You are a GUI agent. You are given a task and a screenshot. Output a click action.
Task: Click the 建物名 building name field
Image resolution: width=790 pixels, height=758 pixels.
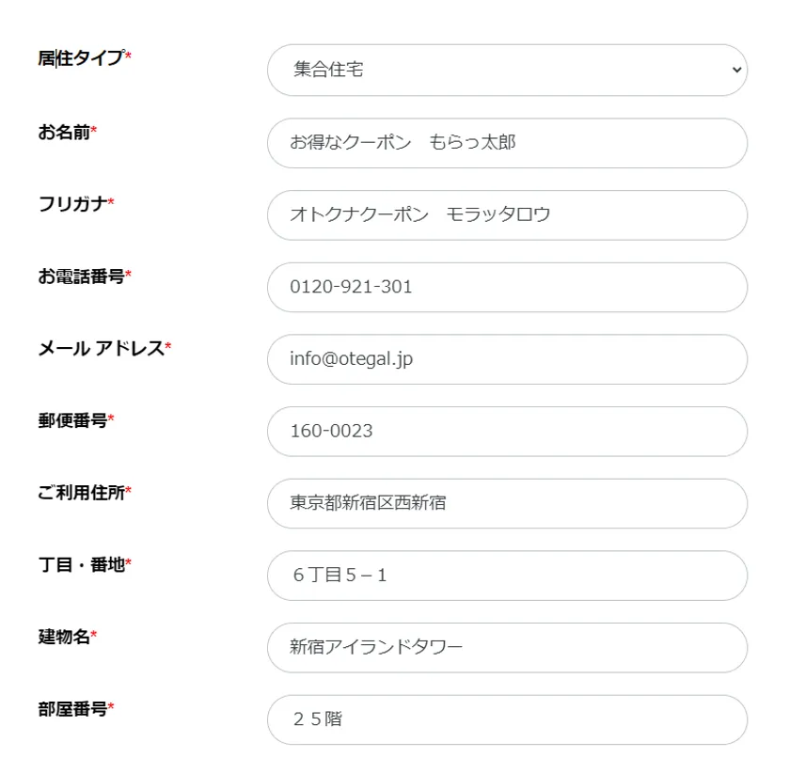[507, 647]
